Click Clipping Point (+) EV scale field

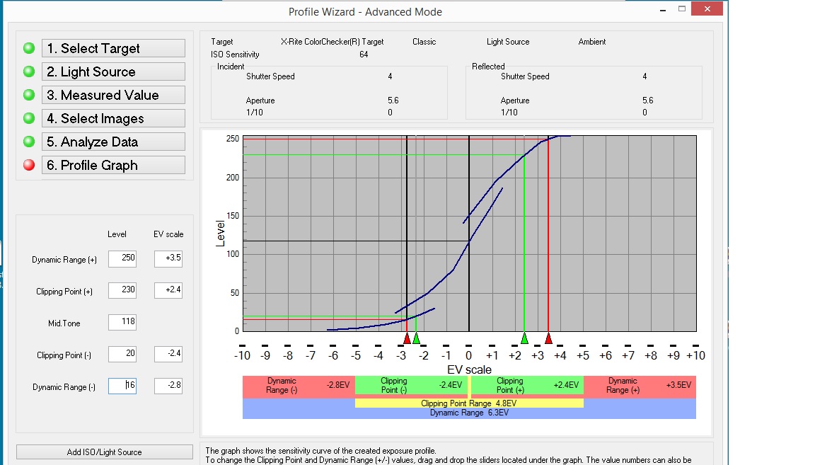coord(168,290)
